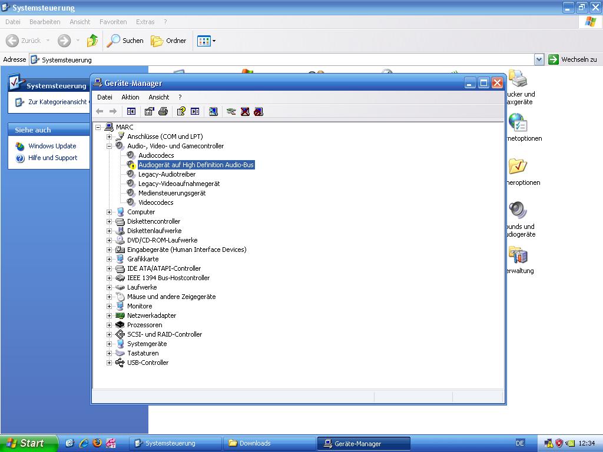Select Audiogerät auf High Definition Audio-Bus

tap(196, 165)
